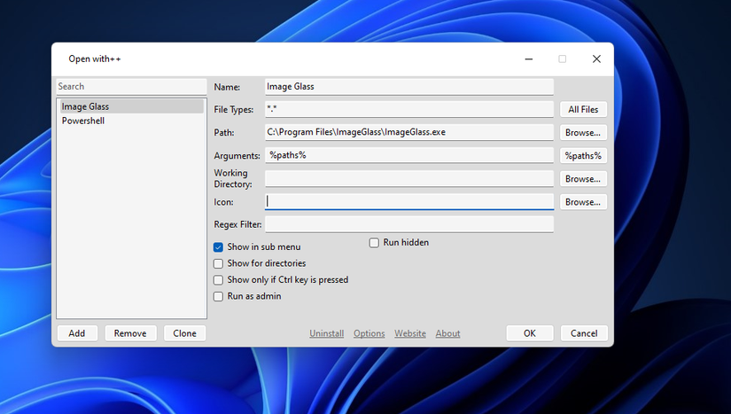
Task: Select the Powershell entry in the list
Action: [x=132, y=121]
